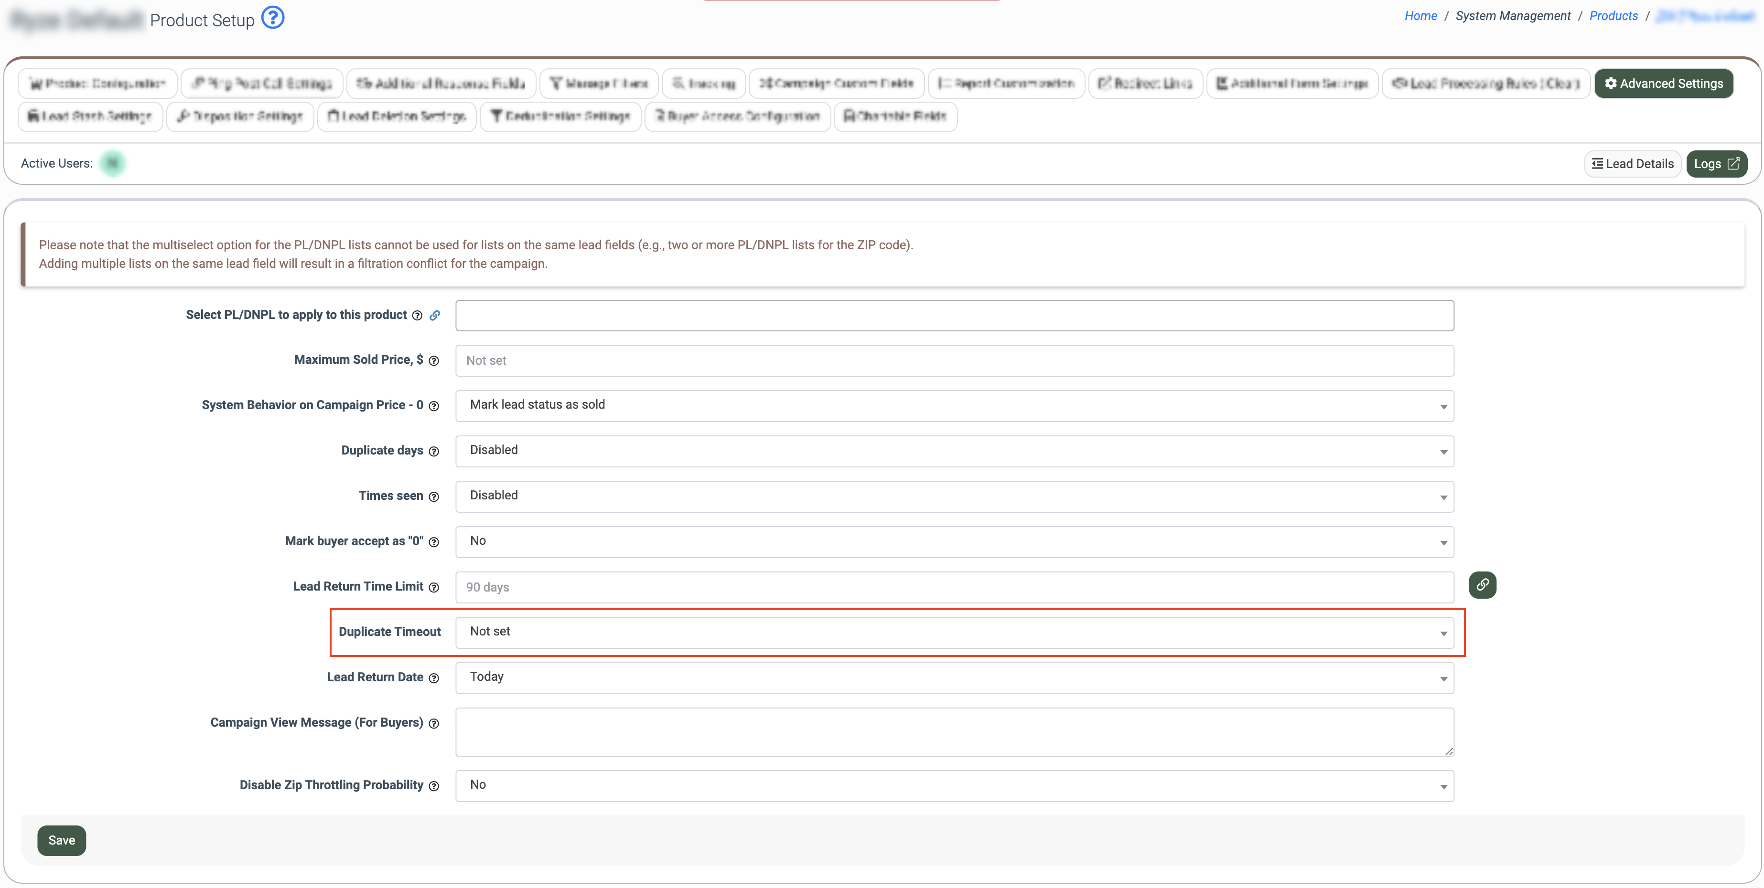This screenshot has width=1764, height=888.
Task: Click help icon beside Lead Return Date
Action: coord(433,678)
